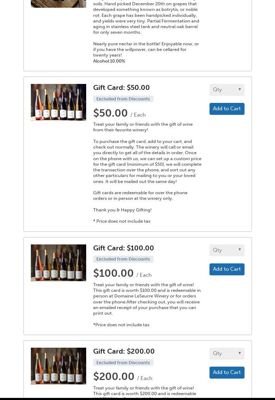This screenshot has height=400, width=275.
Task: Select the $200.00 gift card product image
Action: click(59, 366)
